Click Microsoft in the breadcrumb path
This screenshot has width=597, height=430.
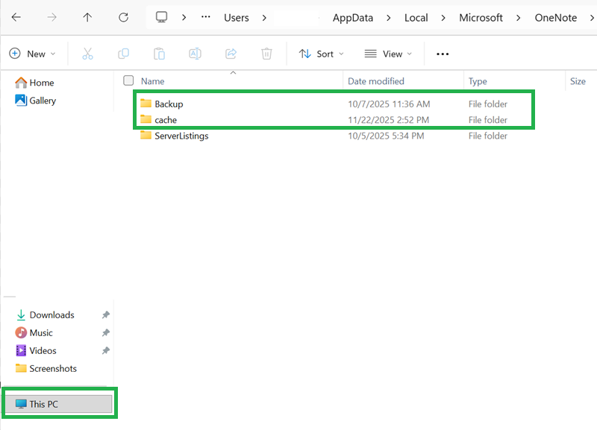click(x=481, y=17)
